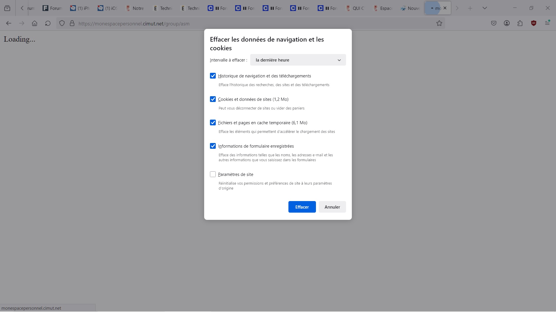
Task: Toggle Fichiers et pages en cache temporaire
Action: tap(213, 122)
